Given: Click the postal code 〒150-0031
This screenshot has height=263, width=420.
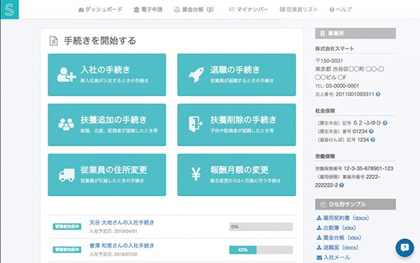Looking at the screenshot, I should pyautogui.click(x=329, y=61).
